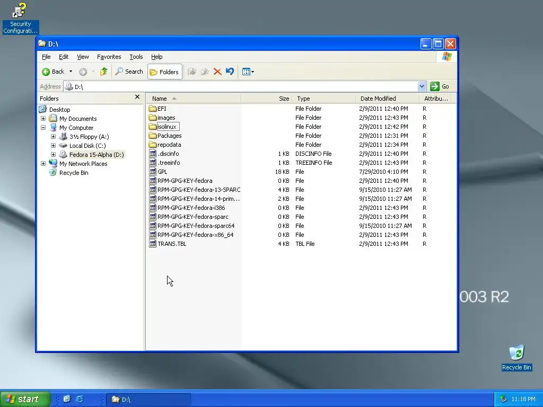Click the 7/29/2010 4:10 PM date cell

pyautogui.click(x=383, y=172)
